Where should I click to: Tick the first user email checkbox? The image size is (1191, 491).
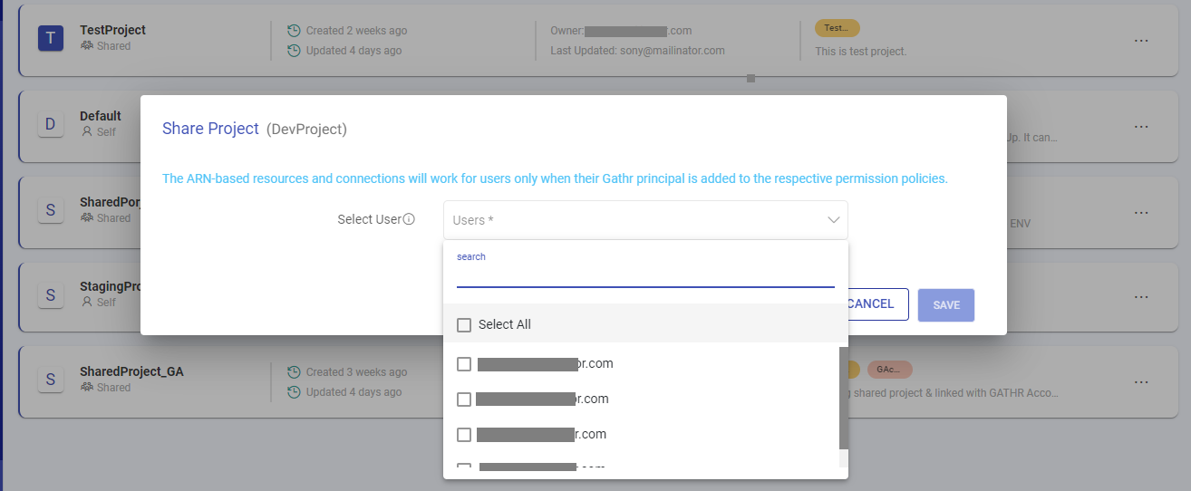click(464, 364)
